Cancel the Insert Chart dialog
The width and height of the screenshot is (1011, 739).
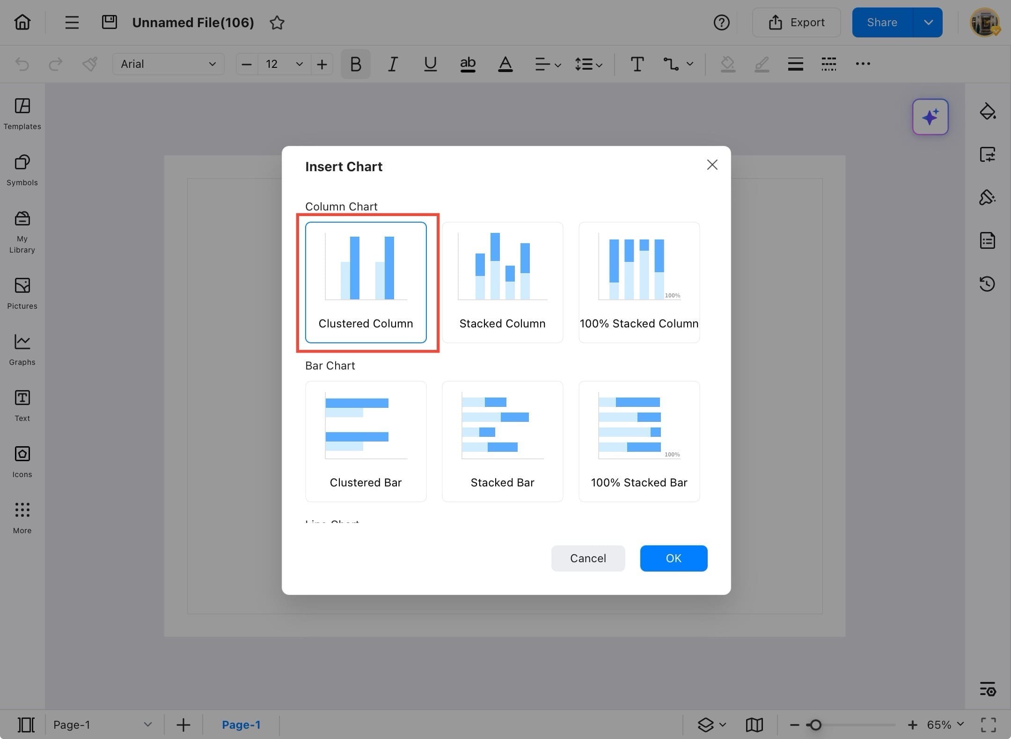pyautogui.click(x=588, y=558)
